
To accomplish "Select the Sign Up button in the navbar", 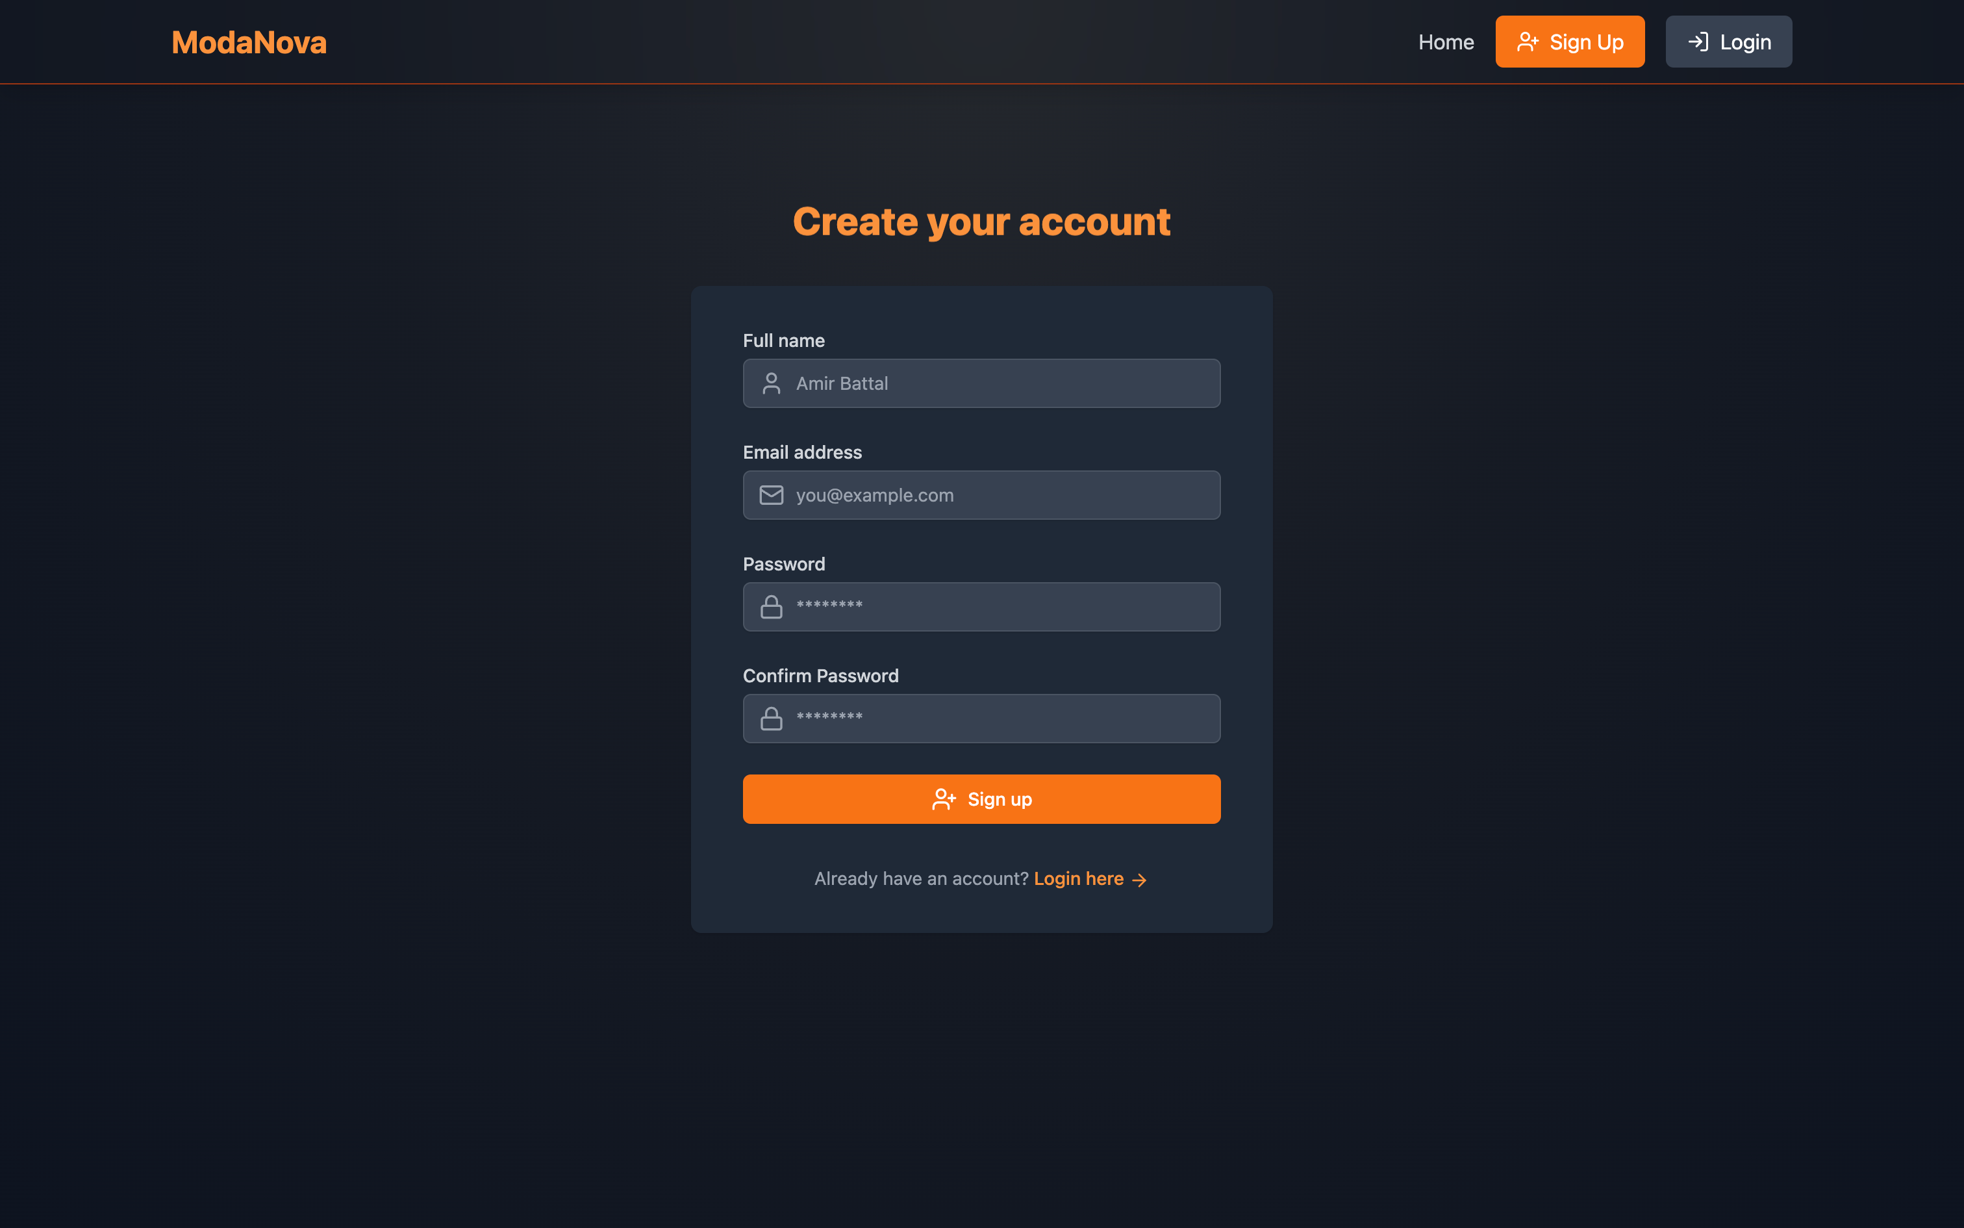I will [1570, 42].
